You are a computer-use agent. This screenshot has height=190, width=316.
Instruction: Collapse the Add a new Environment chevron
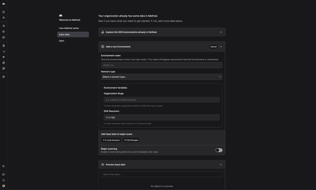221,46
